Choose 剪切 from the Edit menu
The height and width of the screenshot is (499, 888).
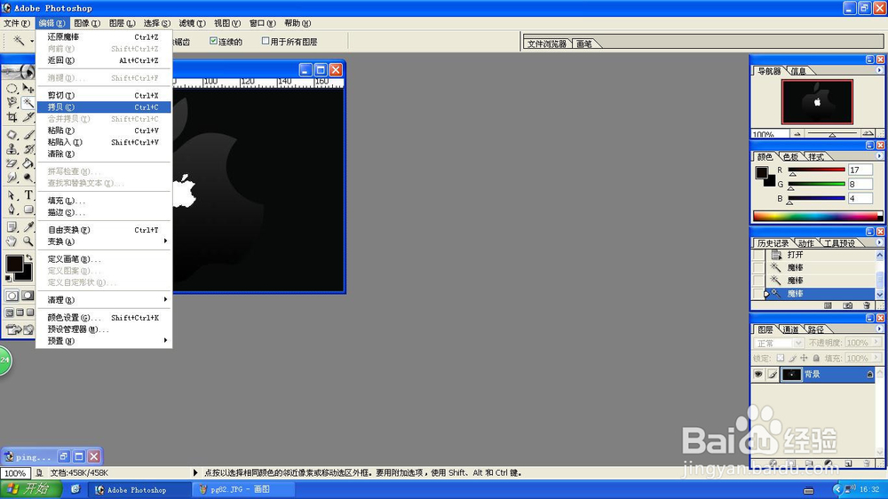click(x=104, y=95)
